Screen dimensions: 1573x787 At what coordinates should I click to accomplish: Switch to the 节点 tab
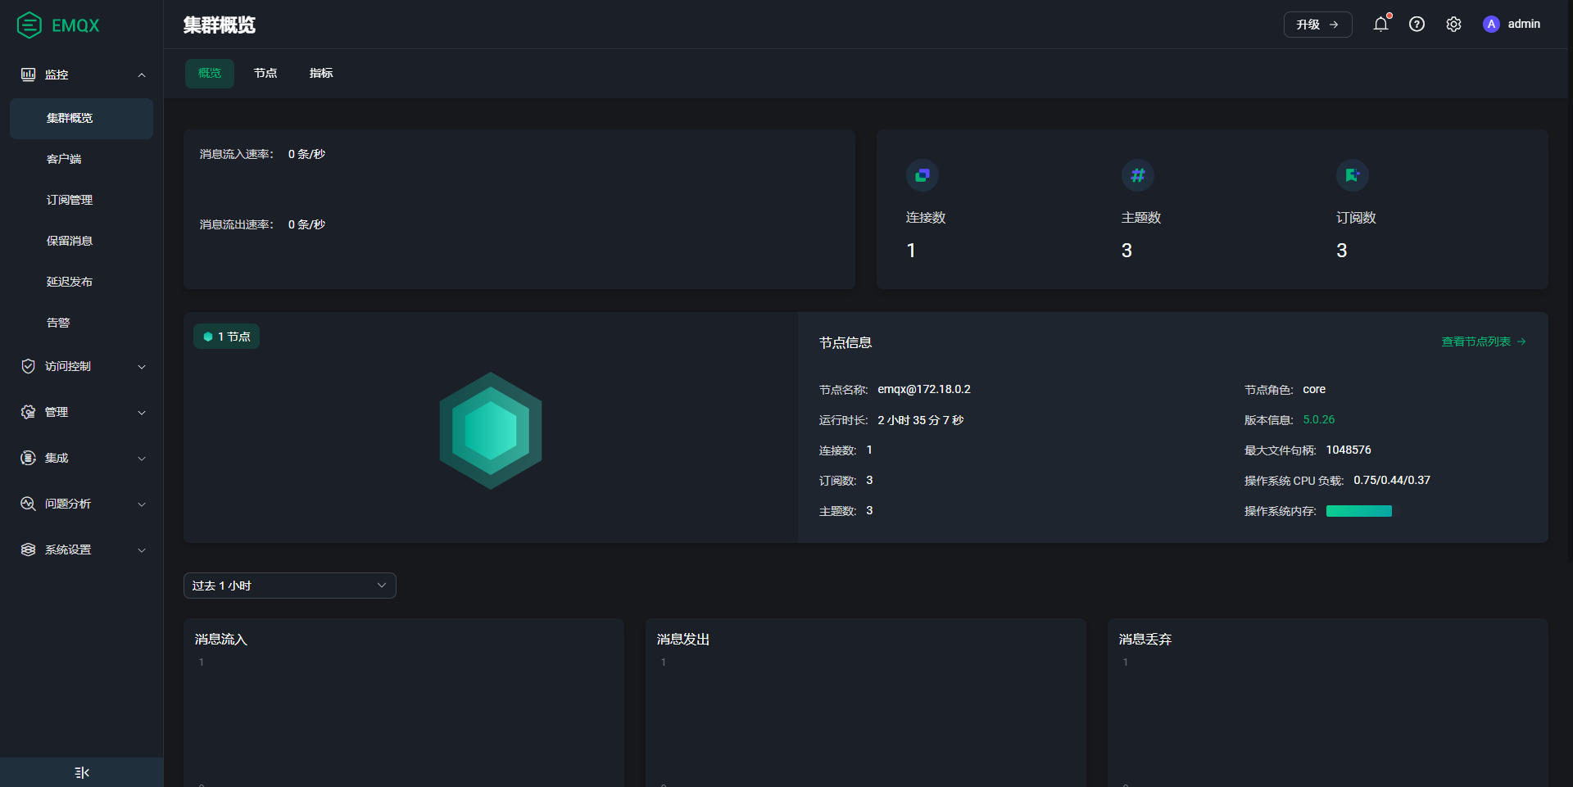(265, 74)
